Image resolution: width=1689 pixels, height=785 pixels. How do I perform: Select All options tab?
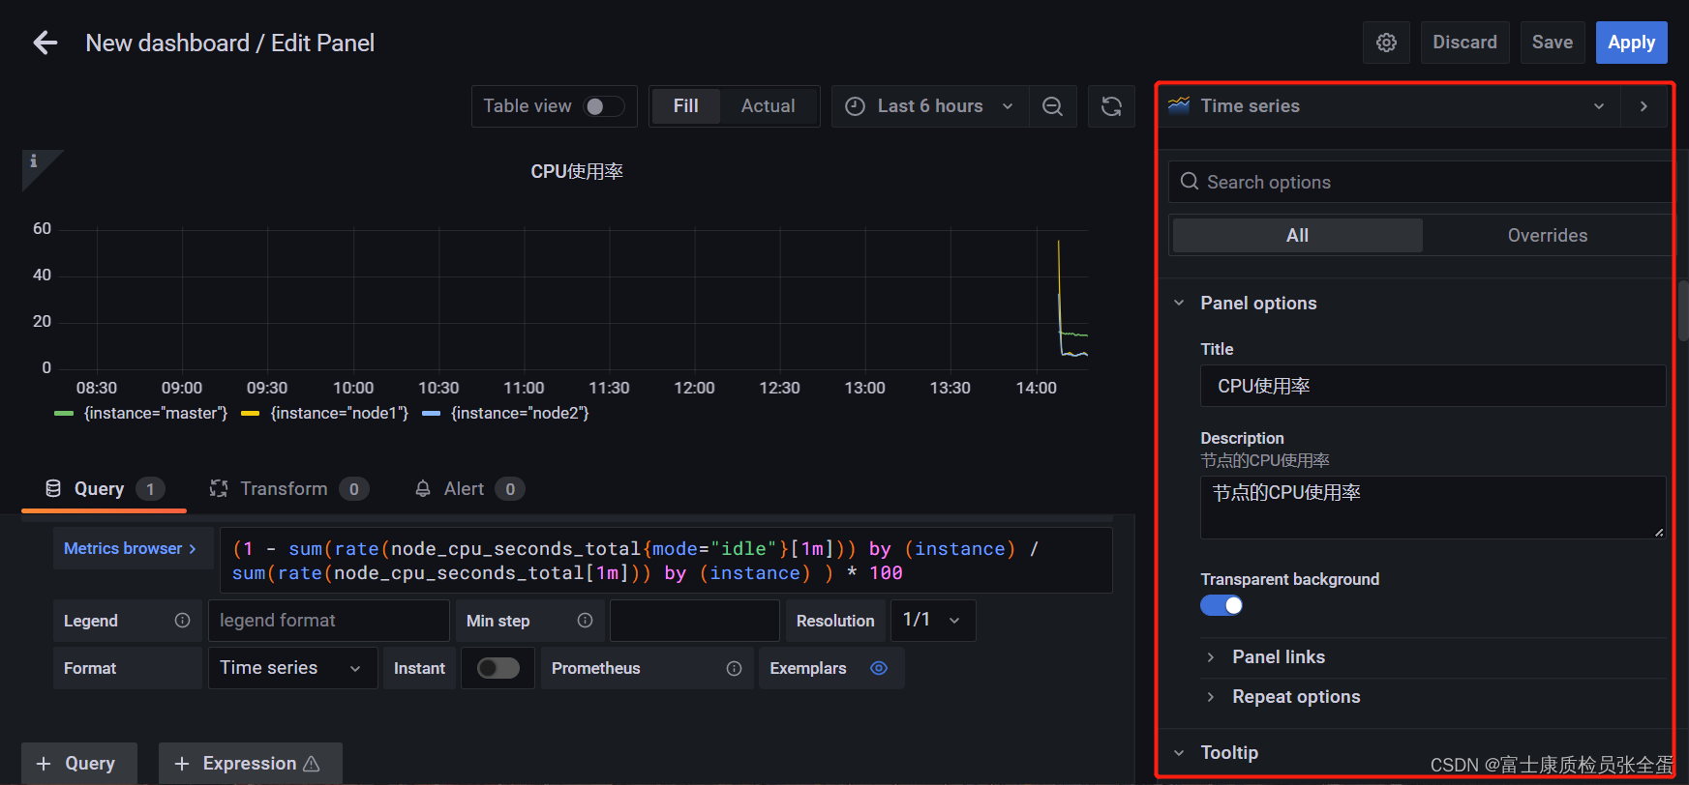click(1297, 236)
